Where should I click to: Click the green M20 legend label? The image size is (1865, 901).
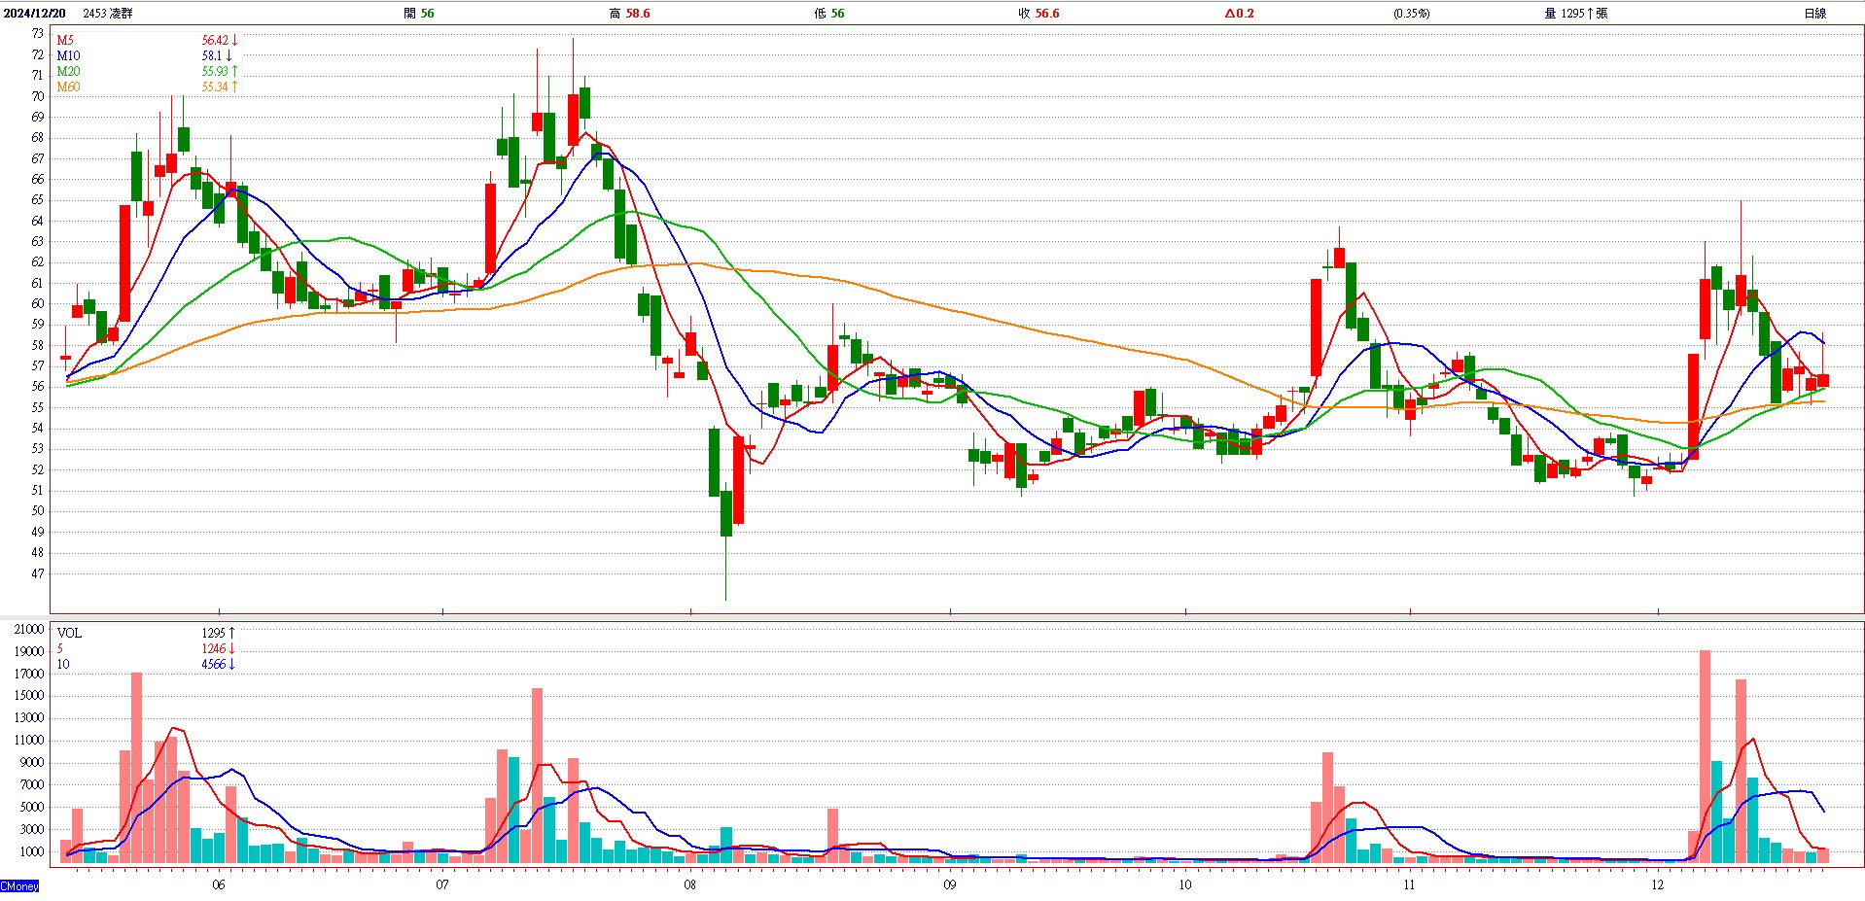point(68,71)
